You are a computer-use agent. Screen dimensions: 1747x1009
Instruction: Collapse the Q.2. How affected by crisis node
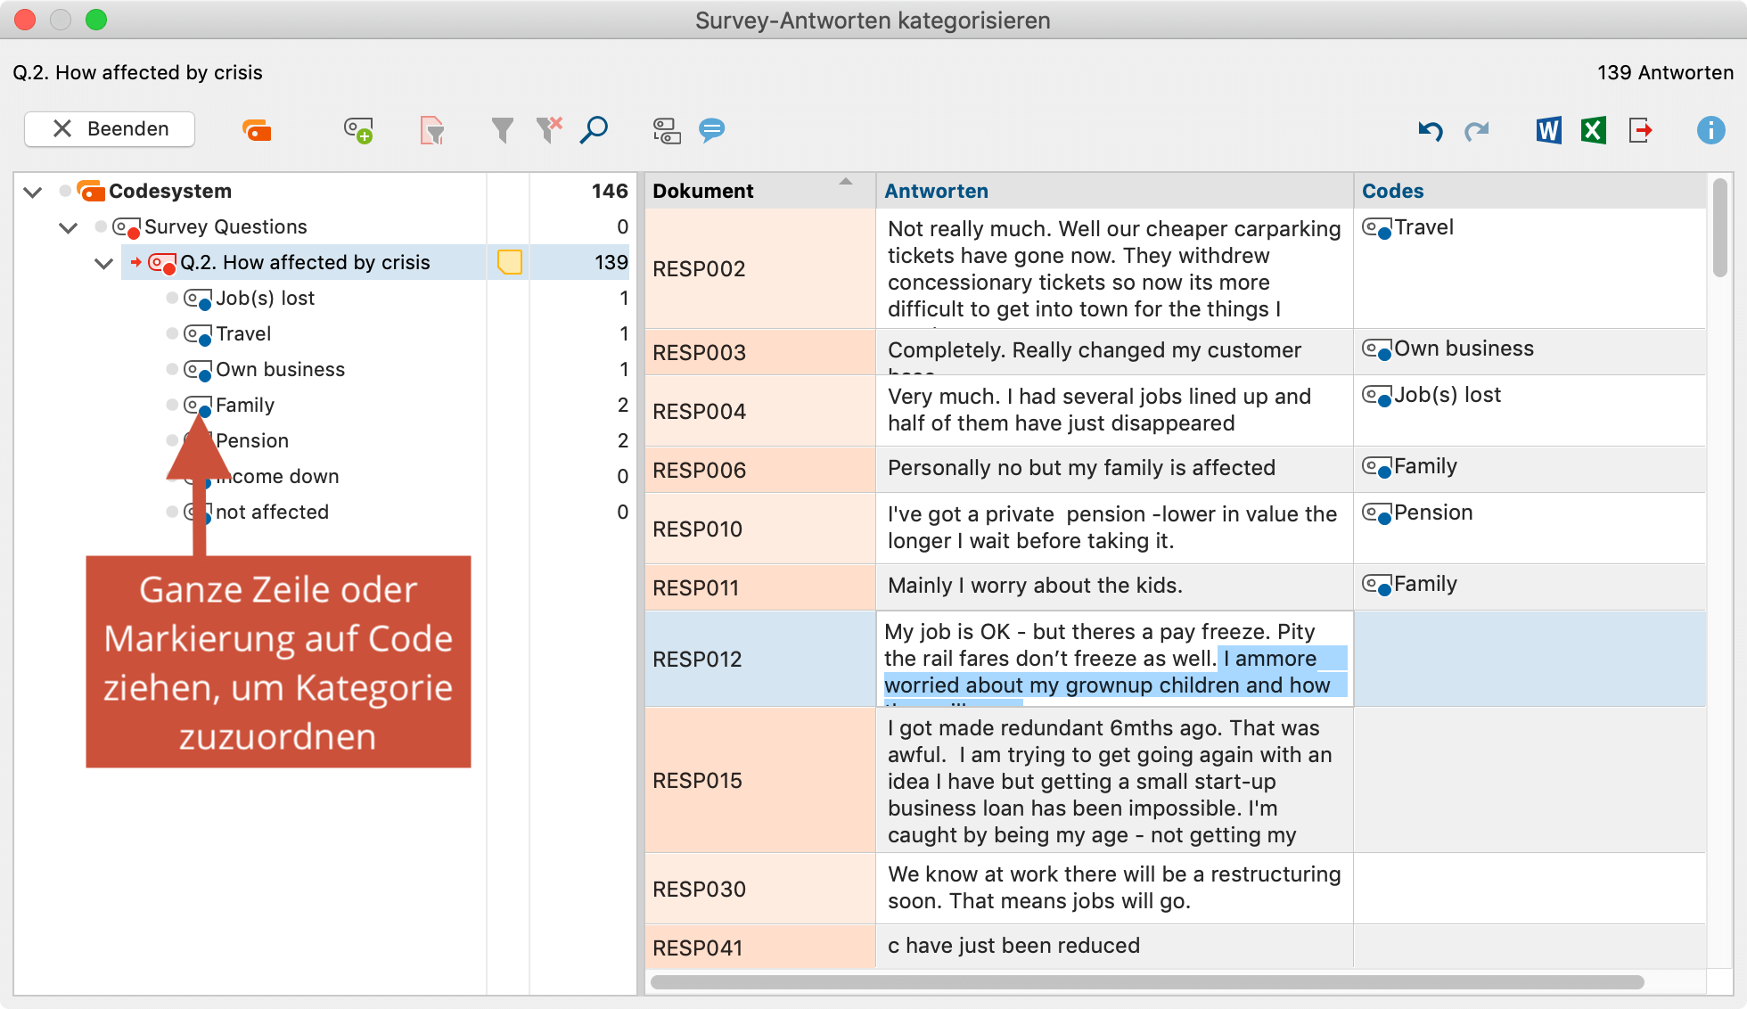(104, 263)
